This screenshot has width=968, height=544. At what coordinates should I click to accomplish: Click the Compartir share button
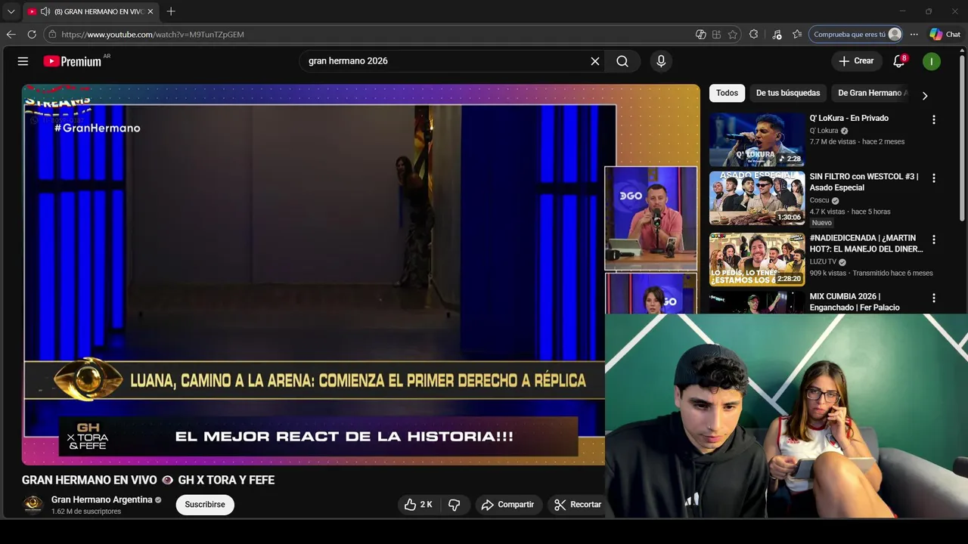(x=508, y=505)
